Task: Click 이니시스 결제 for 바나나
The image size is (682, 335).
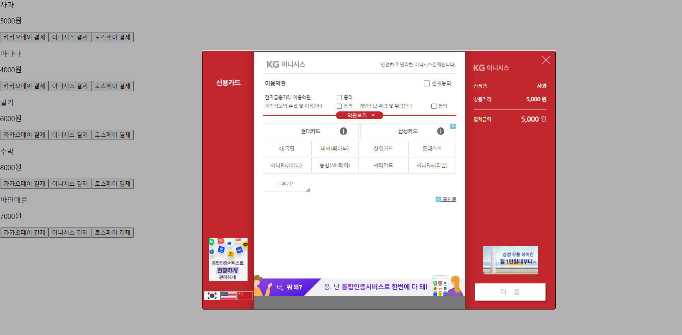Action: pyautogui.click(x=70, y=86)
